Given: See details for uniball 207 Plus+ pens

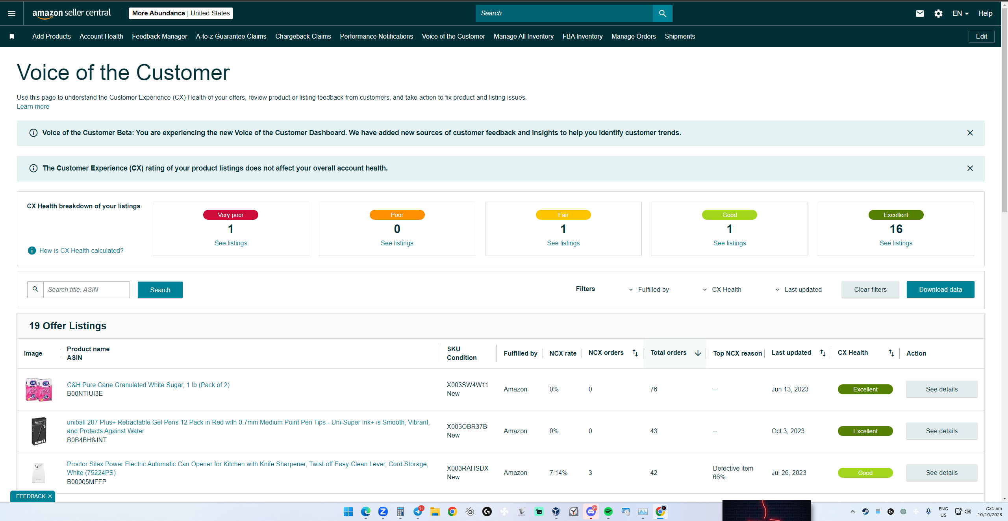Looking at the screenshot, I should 941,431.
